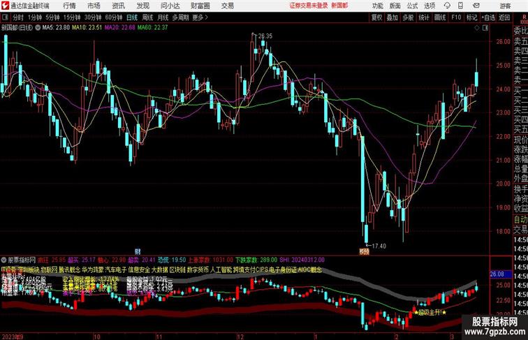
Task: Click the SHI: 20240312.00 indicator value
Action: (x=302, y=260)
